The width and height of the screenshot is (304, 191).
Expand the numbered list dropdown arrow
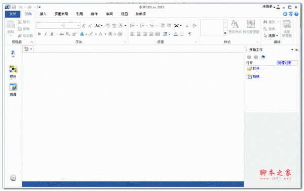click(147, 26)
